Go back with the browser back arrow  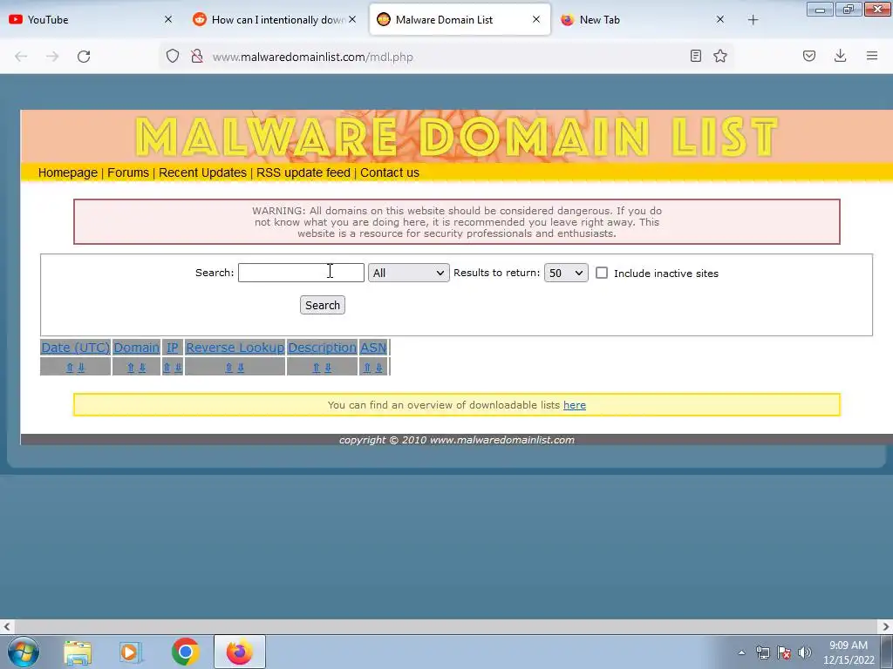click(21, 57)
